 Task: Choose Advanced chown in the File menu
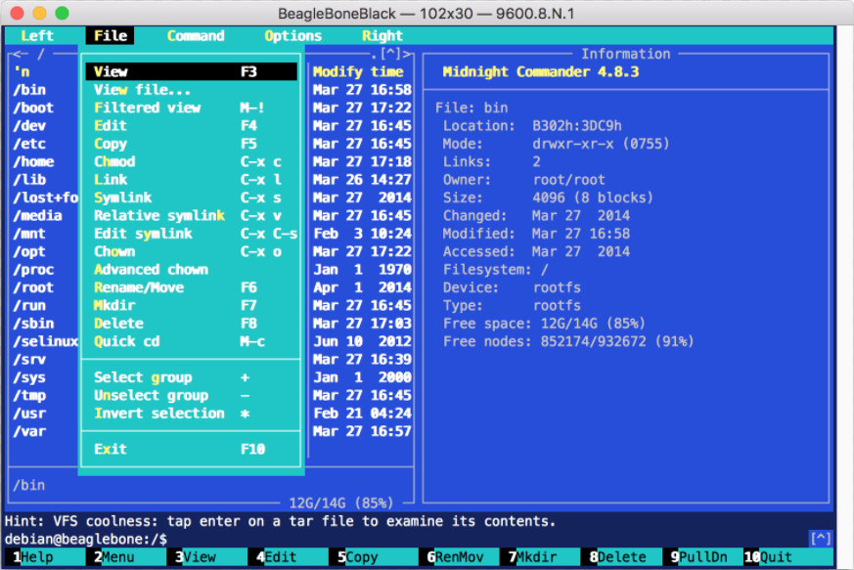click(x=191, y=269)
